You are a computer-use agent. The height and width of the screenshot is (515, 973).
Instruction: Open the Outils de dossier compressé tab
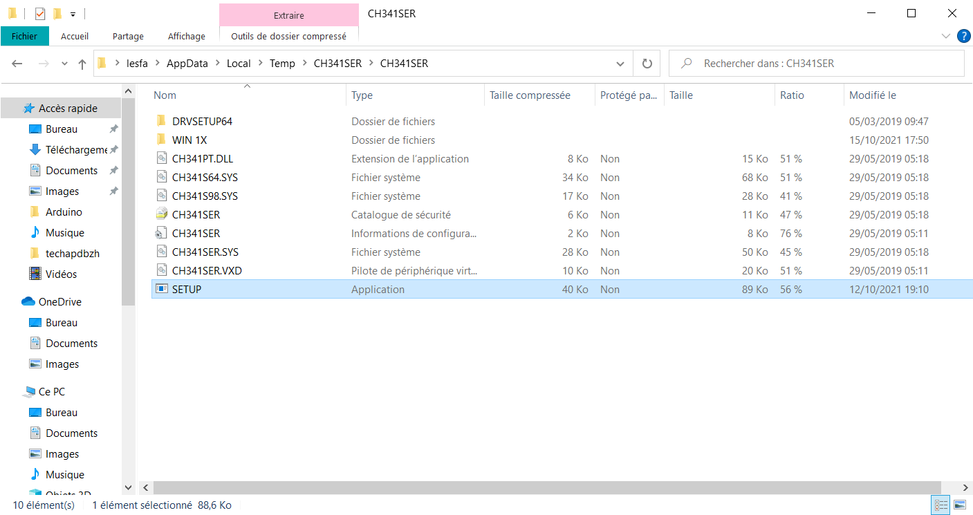pos(289,36)
